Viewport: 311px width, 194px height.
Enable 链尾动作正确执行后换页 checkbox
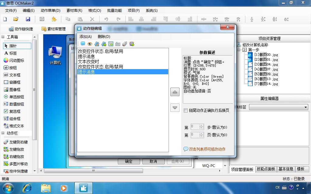pyautogui.click(x=186, y=110)
